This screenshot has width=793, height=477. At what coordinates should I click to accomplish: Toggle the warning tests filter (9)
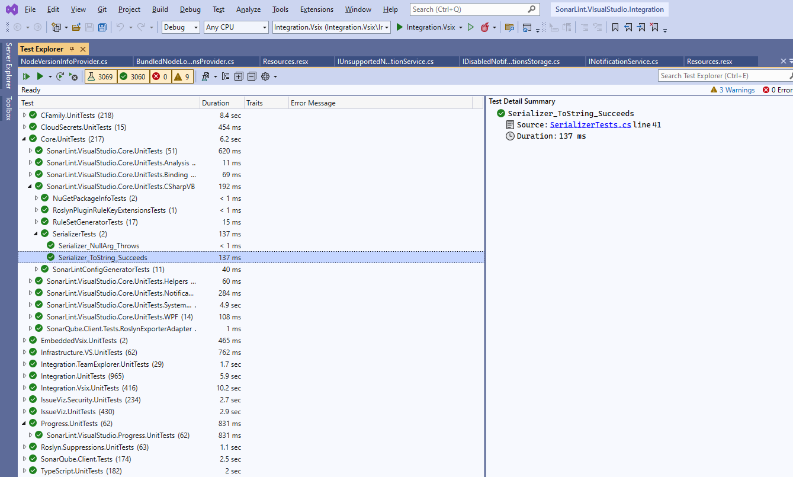click(182, 76)
